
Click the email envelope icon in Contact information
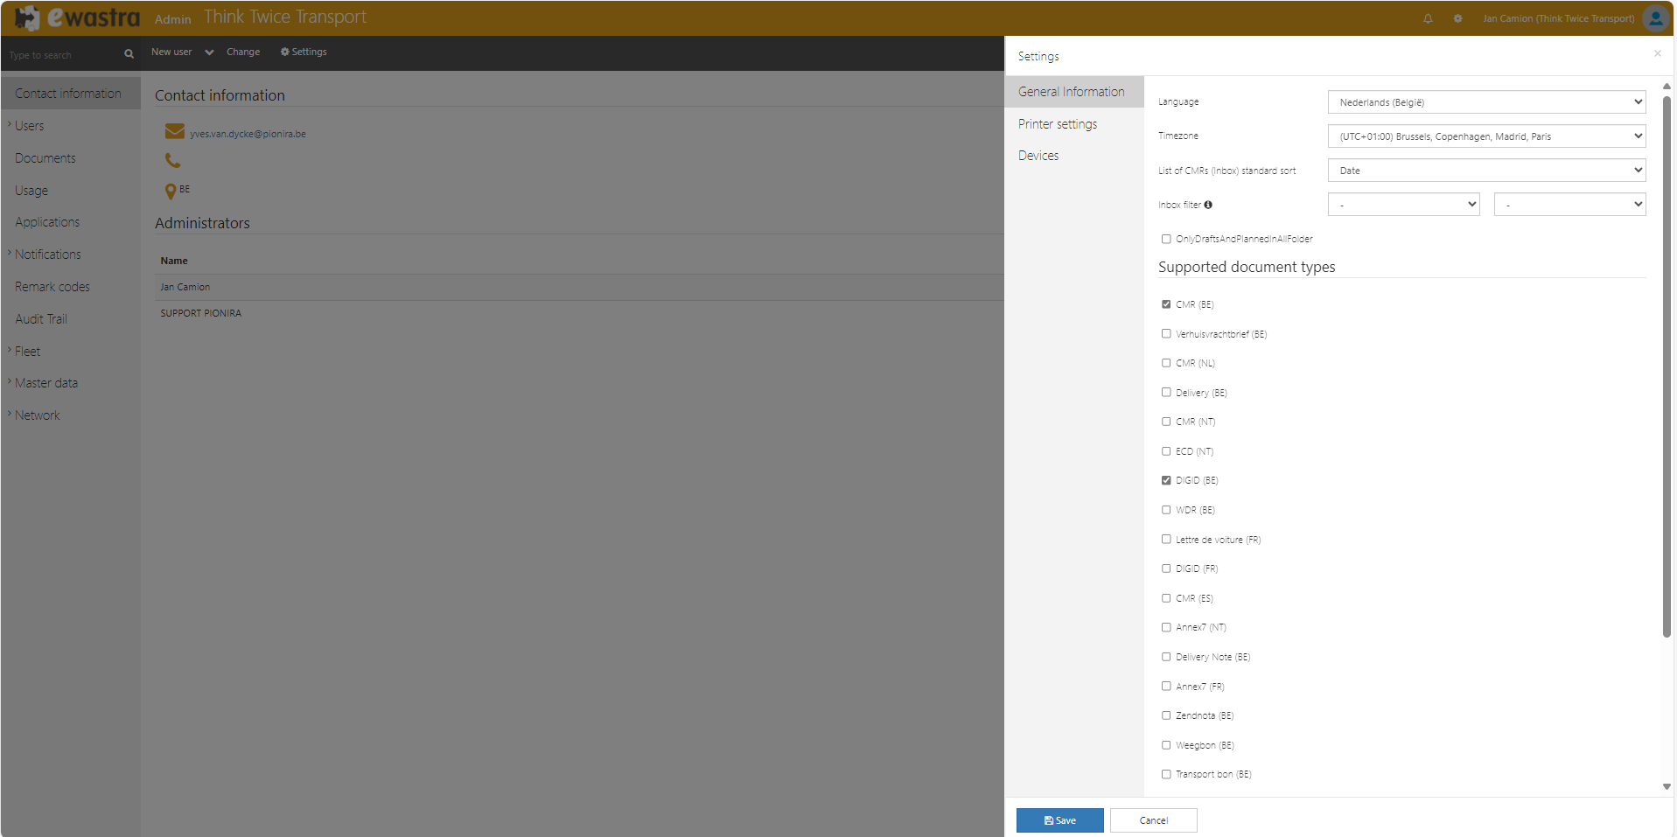[173, 131]
